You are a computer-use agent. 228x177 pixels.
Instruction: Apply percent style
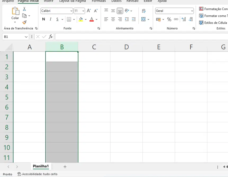coord(169,19)
